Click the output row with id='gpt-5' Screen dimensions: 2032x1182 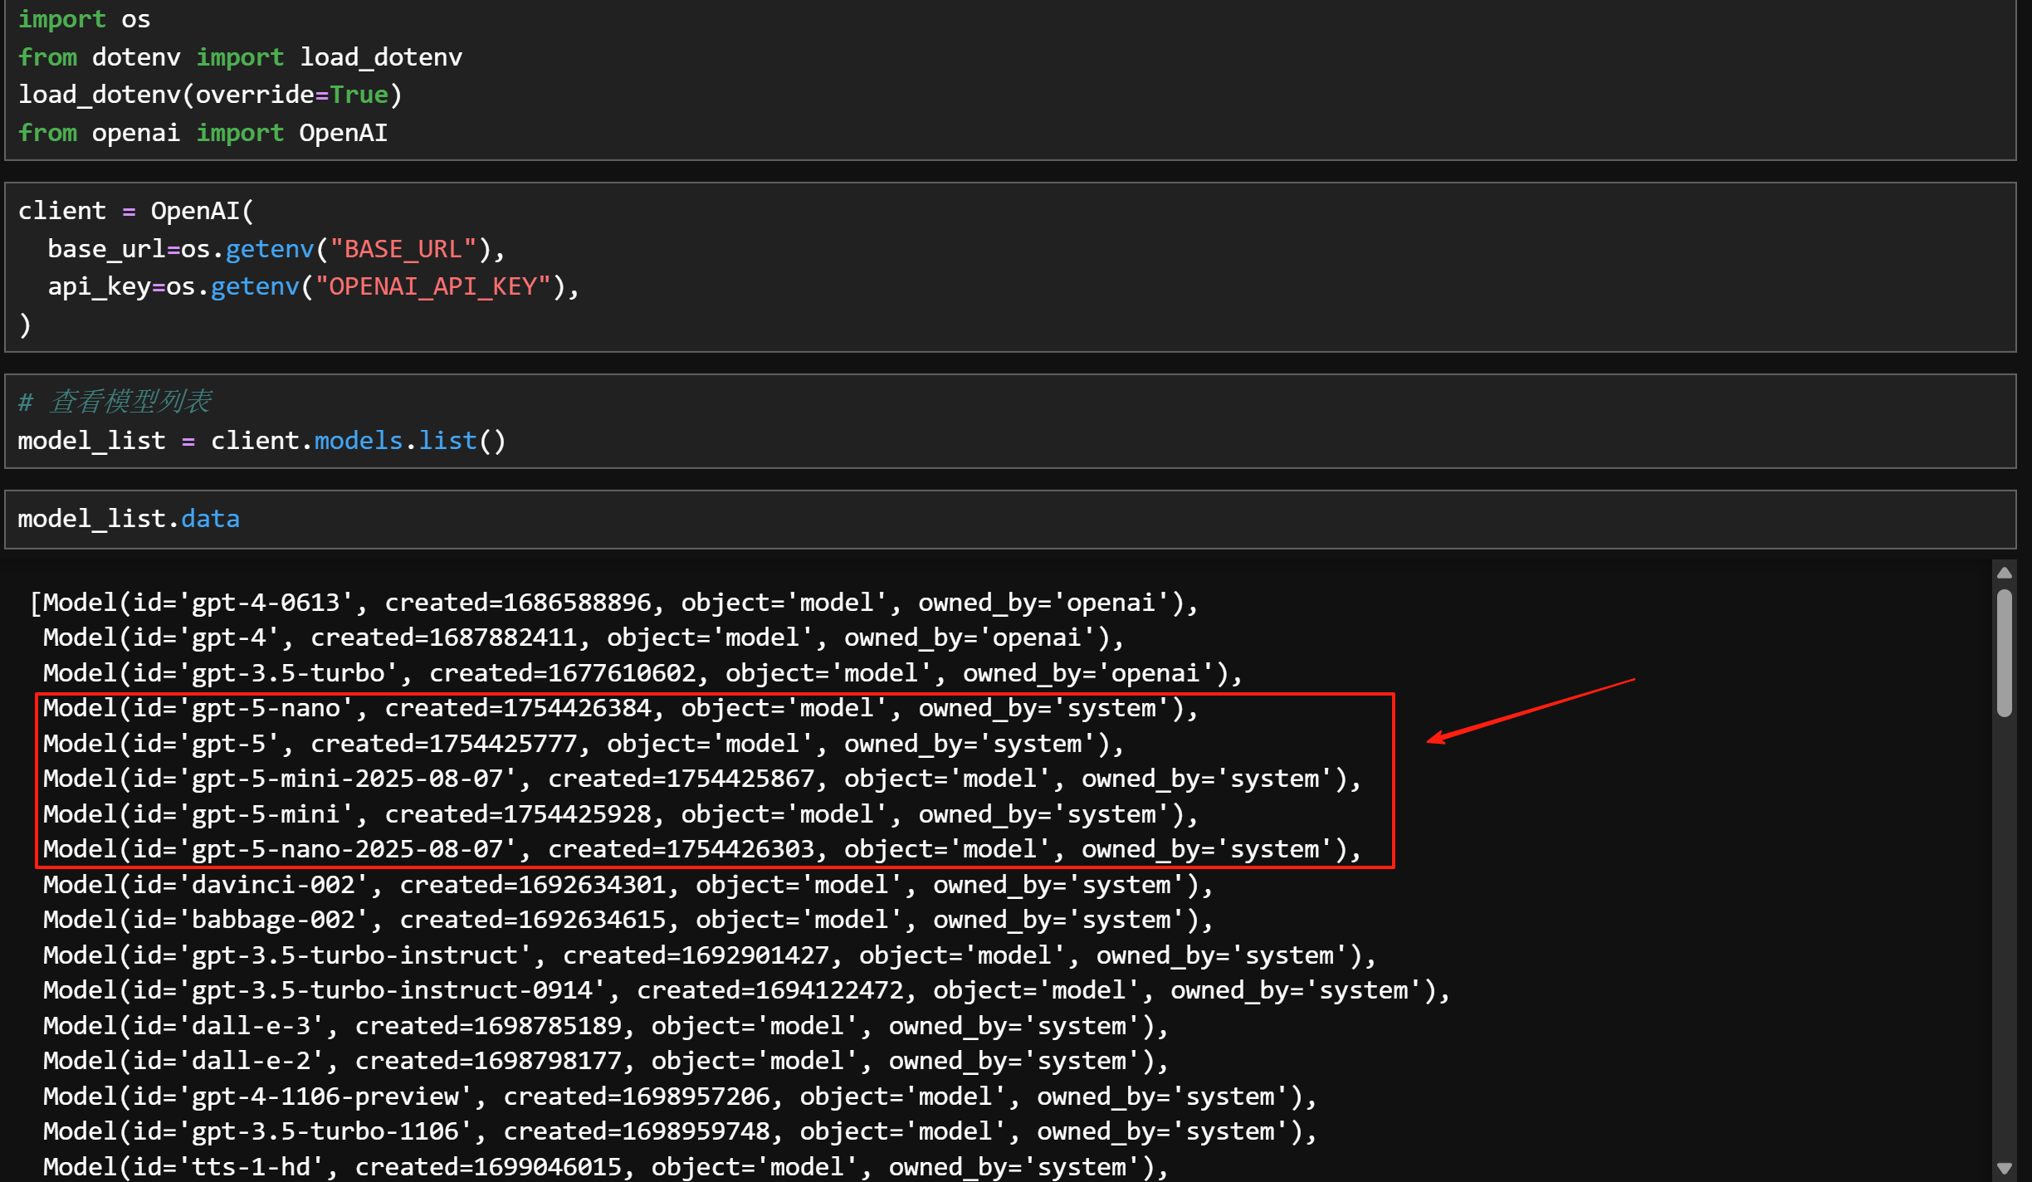pos(584,744)
